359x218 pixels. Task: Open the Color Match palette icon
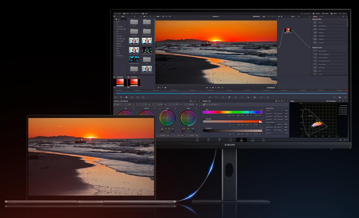[x=121, y=97]
